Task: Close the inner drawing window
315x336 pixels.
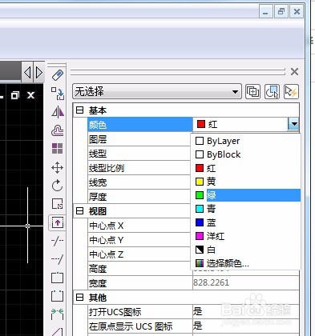Action: pos(31,95)
